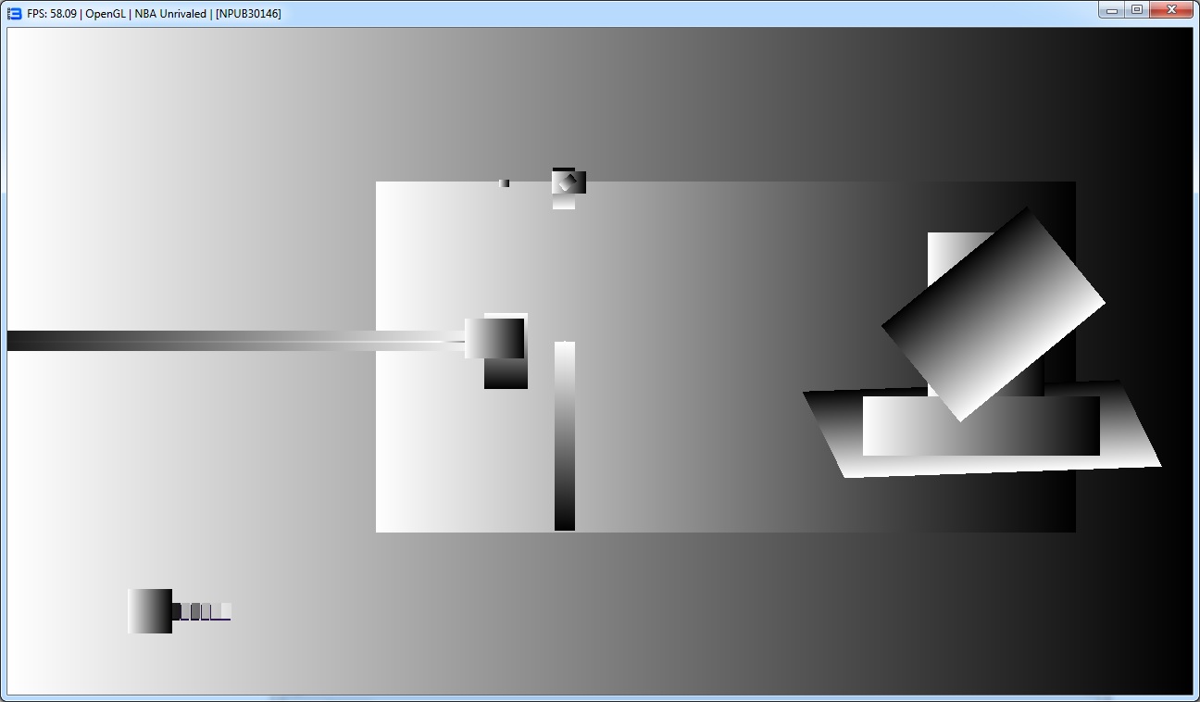Close the NBA Unrivaled game window
The image size is (1200, 702).
tap(1171, 10)
